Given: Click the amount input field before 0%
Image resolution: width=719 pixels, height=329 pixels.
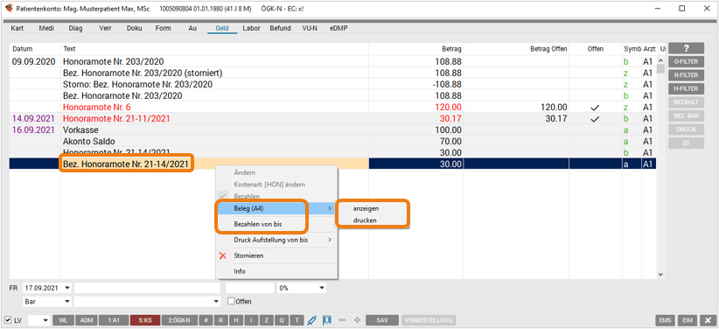Looking at the screenshot, I should coord(250,288).
